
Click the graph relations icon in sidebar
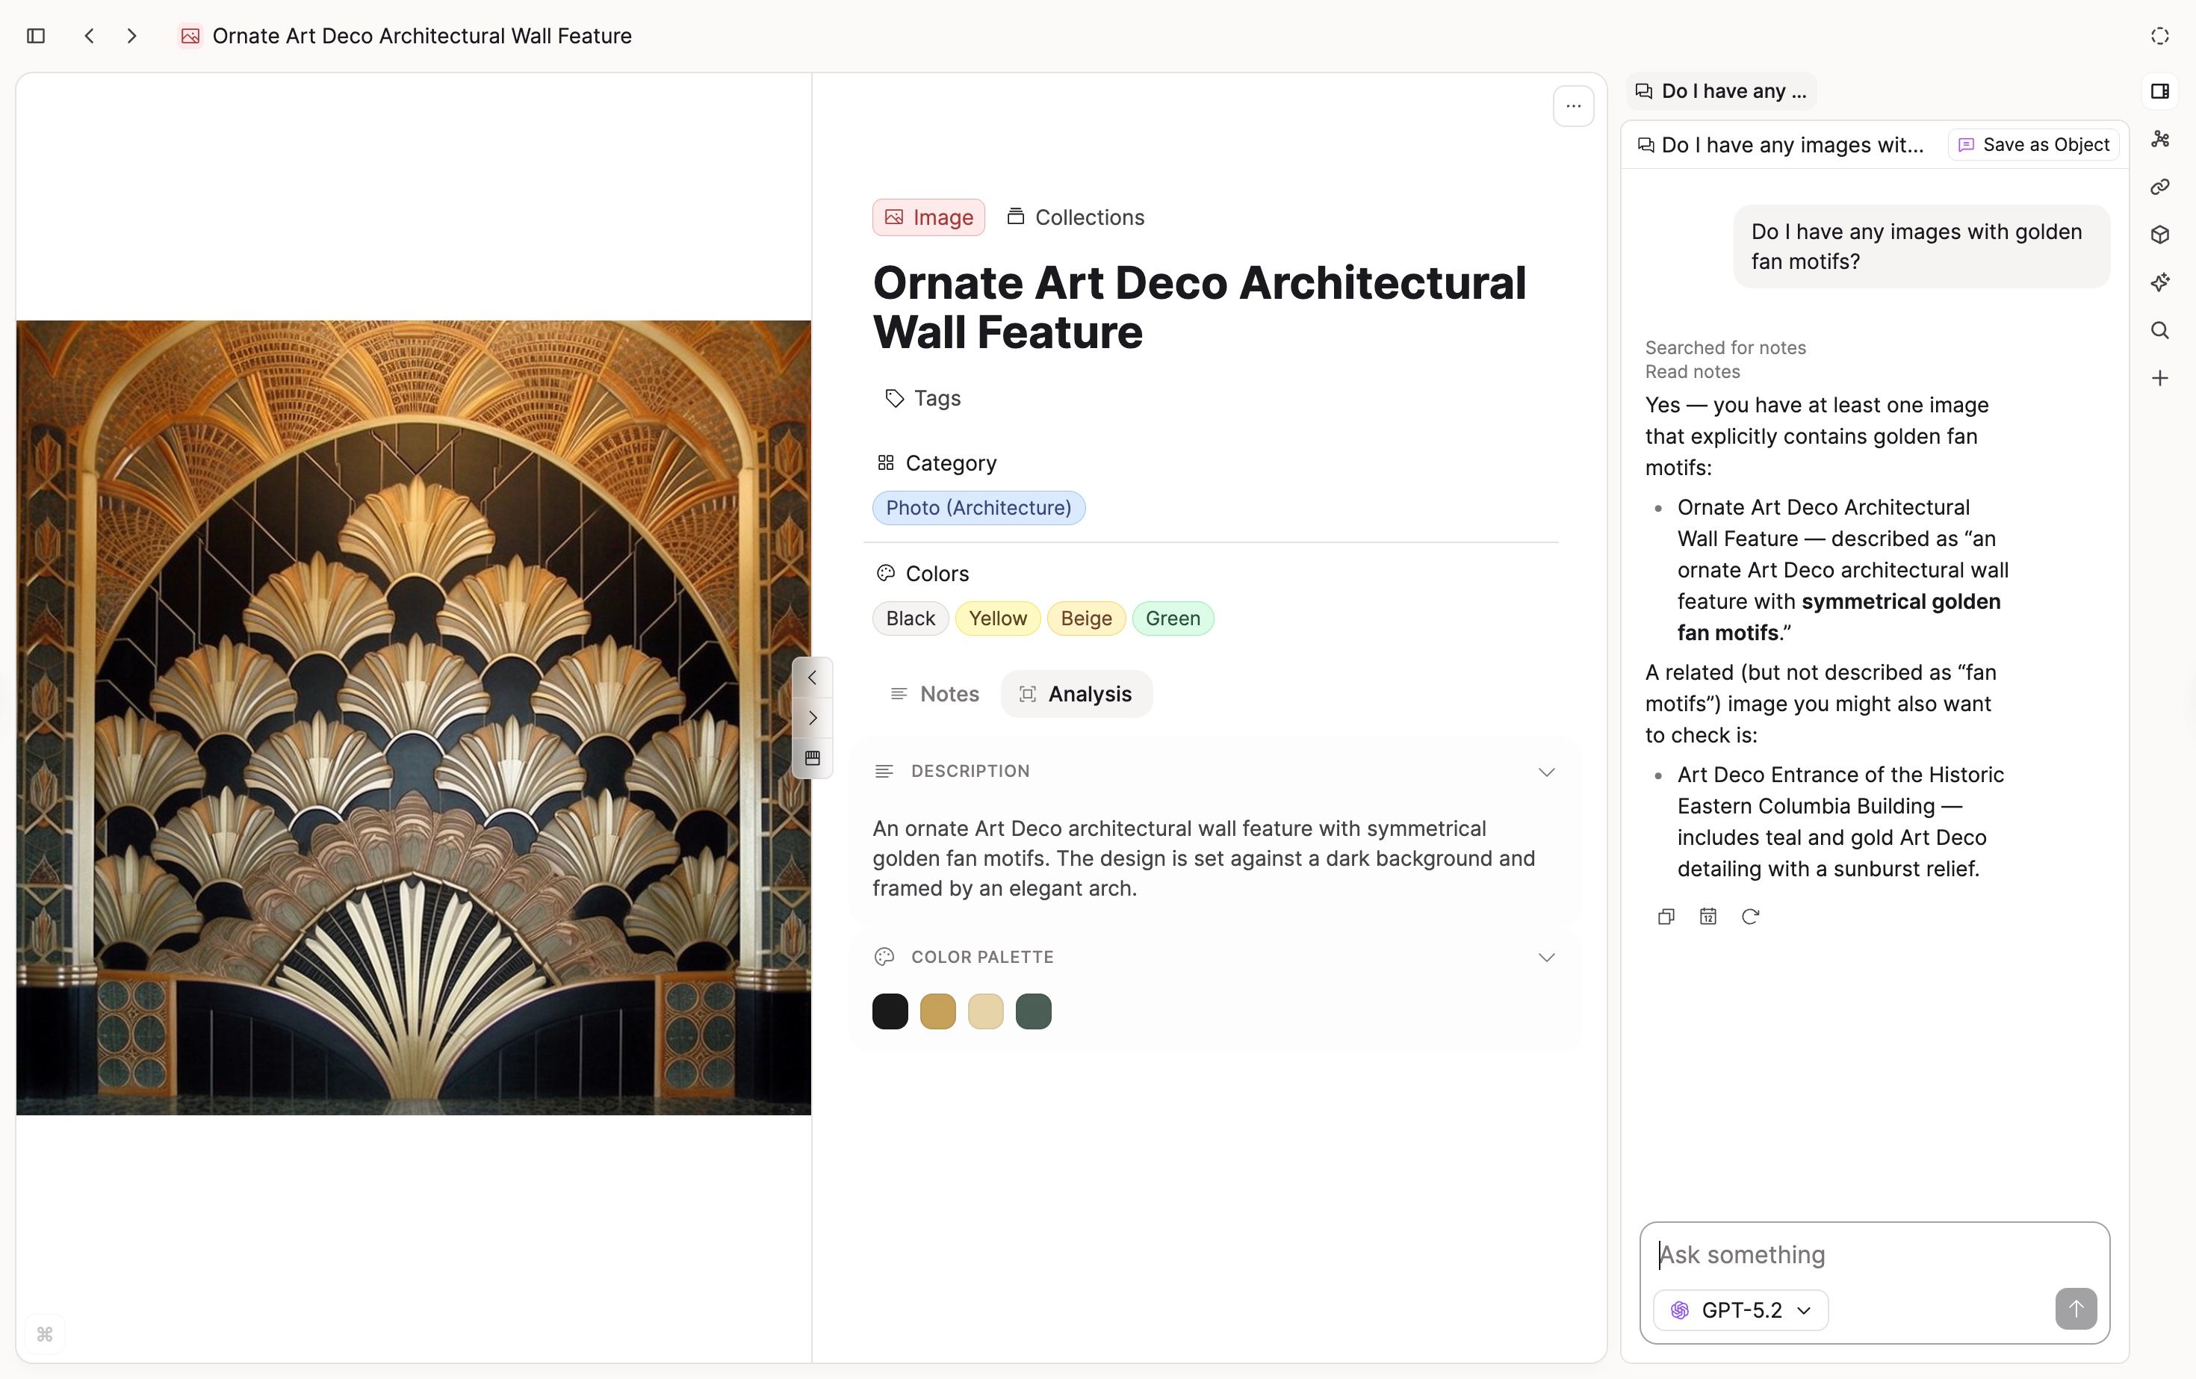(x=2160, y=139)
